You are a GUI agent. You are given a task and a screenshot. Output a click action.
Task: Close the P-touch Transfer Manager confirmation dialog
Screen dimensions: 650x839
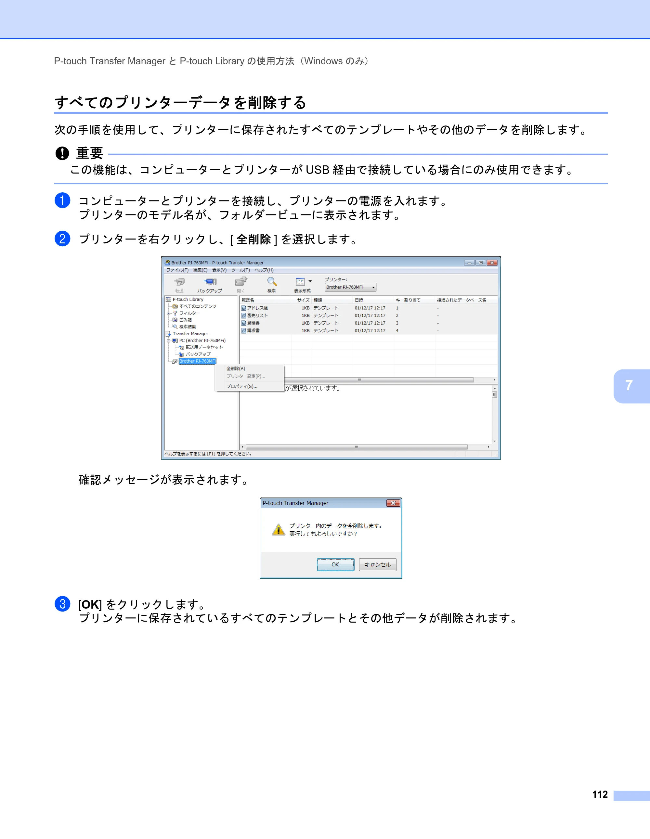coord(393,503)
